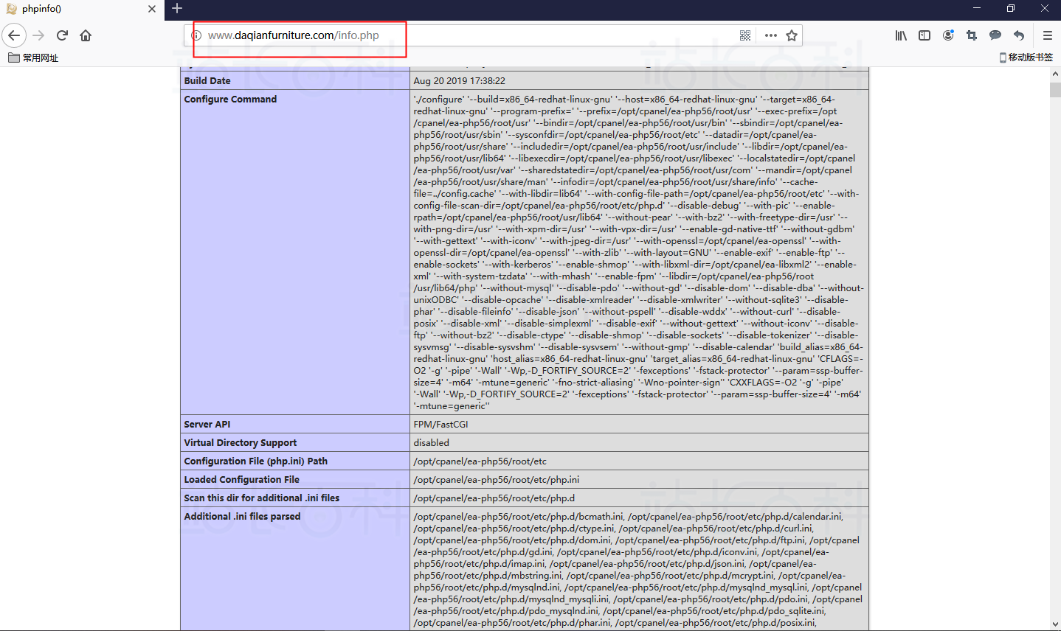Select the 'Configure Command' label
The image size is (1061, 631).
[x=230, y=100]
